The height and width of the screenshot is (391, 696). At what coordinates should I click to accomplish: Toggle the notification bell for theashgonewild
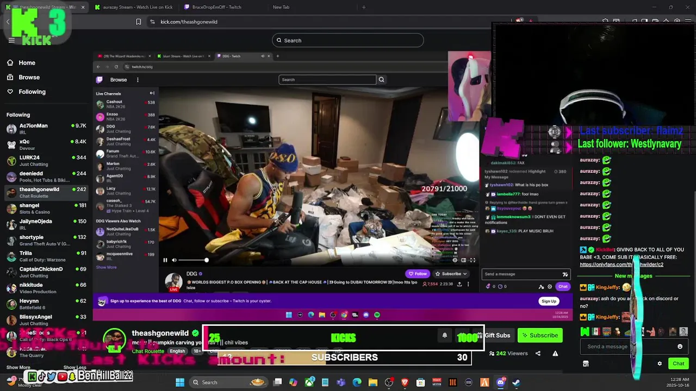pos(444,335)
